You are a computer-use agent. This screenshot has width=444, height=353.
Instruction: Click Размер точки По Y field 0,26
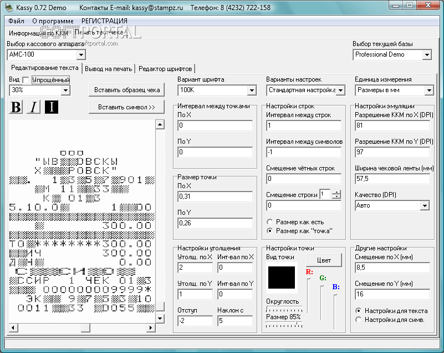(215, 223)
